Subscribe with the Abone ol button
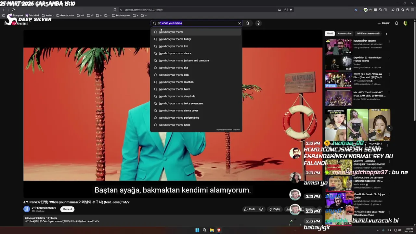The height and width of the screenshot is (234, 416). pyautogui.click(x=67, y=209)
